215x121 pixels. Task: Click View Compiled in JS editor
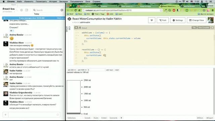point(204,28)
